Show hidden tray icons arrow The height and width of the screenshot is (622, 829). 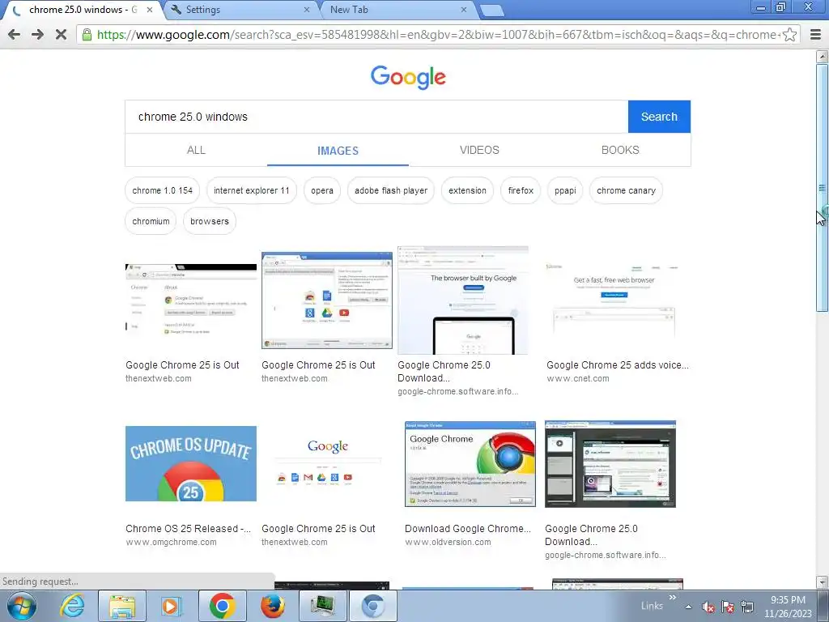pos(688,607)
